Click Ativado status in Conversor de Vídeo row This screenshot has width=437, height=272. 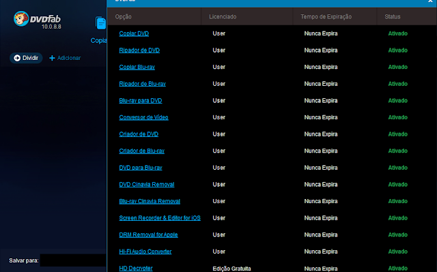[x=397, y=117]
